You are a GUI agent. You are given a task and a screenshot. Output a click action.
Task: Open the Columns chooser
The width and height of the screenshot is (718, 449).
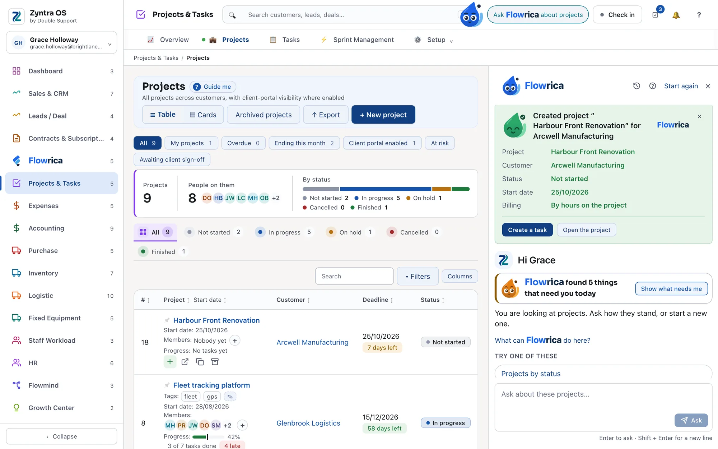coord(460,276)
